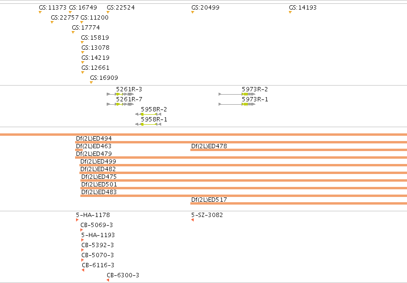Select the 5958R-1 transcript glyph
The width and height of the screenshot is (407, 283).
coord(148,124)
